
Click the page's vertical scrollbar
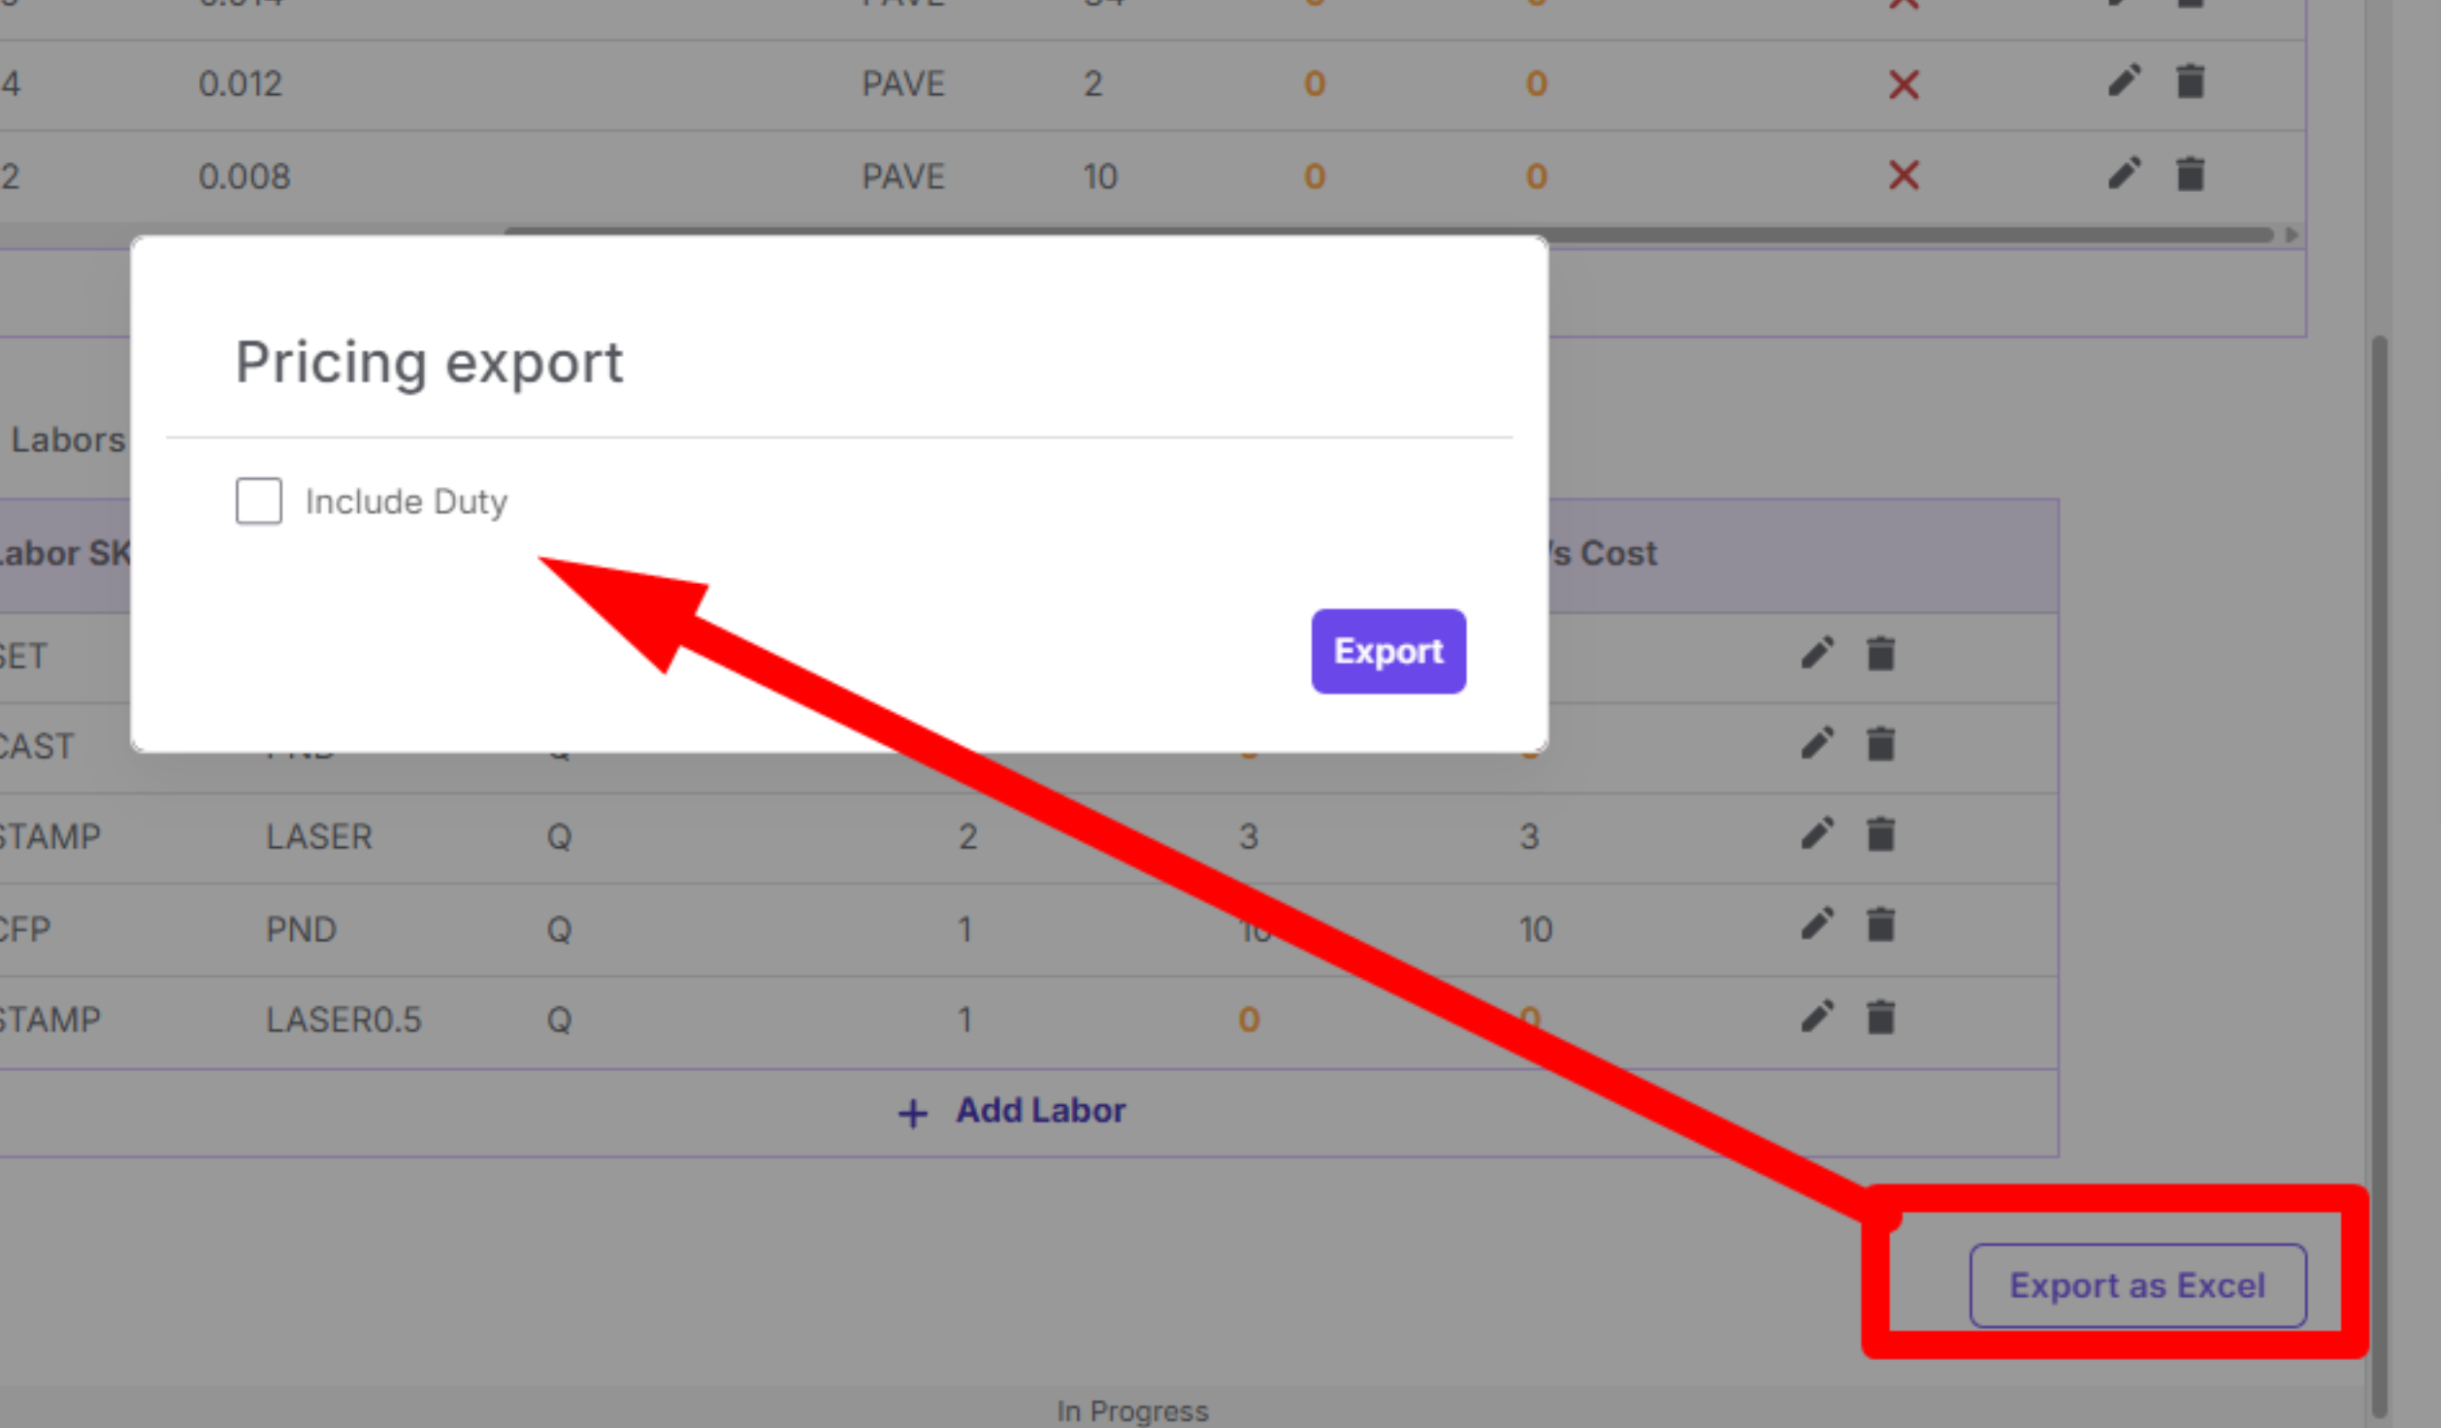[2379, 873]
